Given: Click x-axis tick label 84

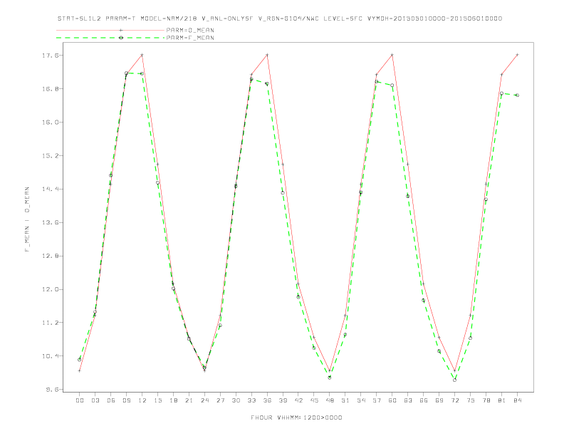Looking at the screenshot, I should pos(518,400).
